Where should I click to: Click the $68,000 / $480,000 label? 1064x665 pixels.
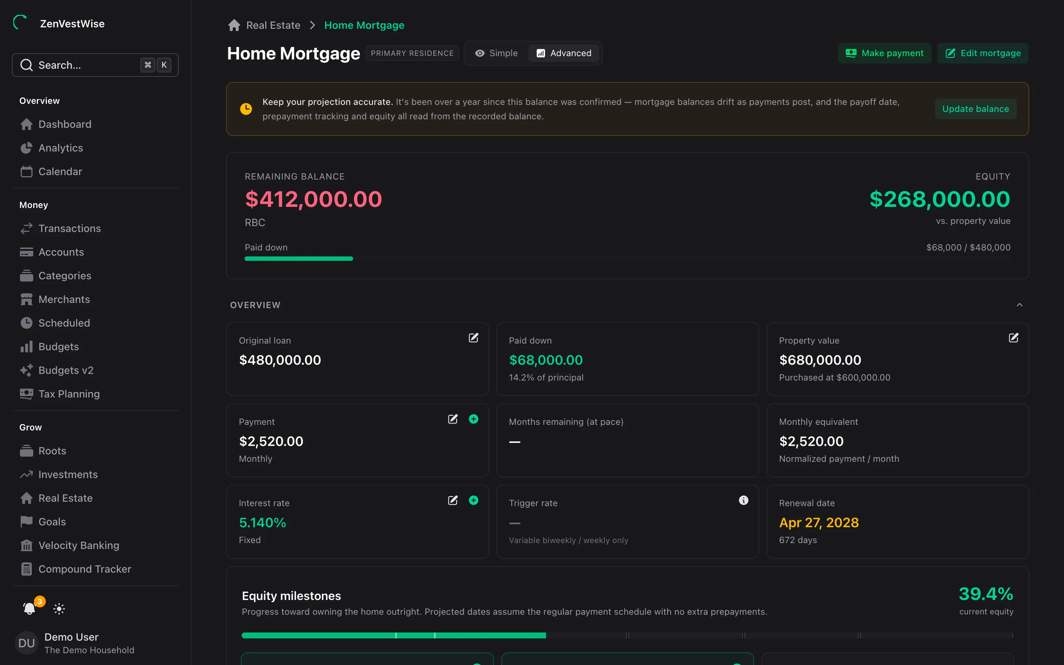pos(968,248)
